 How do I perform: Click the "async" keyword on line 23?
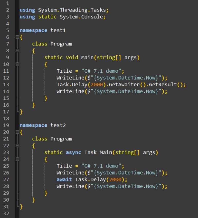pos(73,153)
